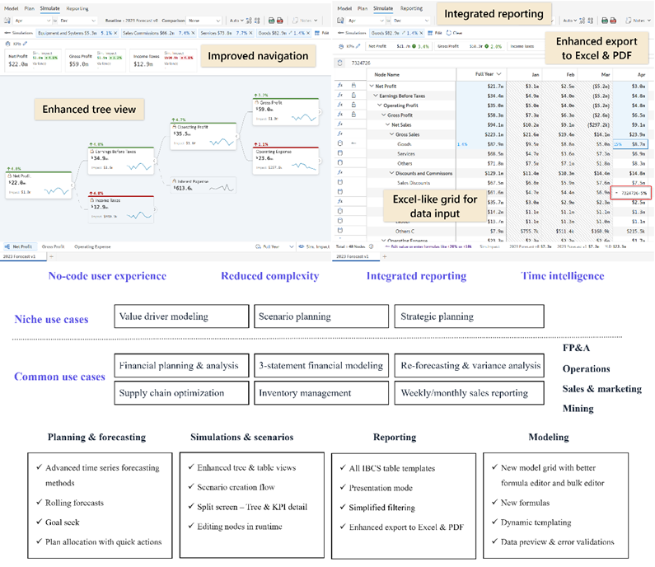The image size is (655, 567).
Task: Toggle lock icon on Net Profit row
Action: pyautogui.click(x=353, y=85)
